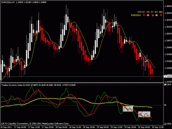Viewport: 172px width, 129px height.
Task: Click the highlighted current price label 1.34850
Action: (168, 76)
